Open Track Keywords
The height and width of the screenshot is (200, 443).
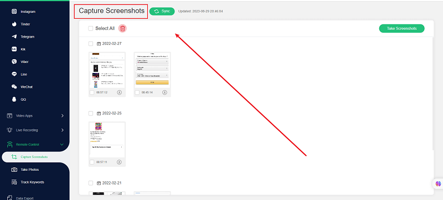[x=28, y=182]
